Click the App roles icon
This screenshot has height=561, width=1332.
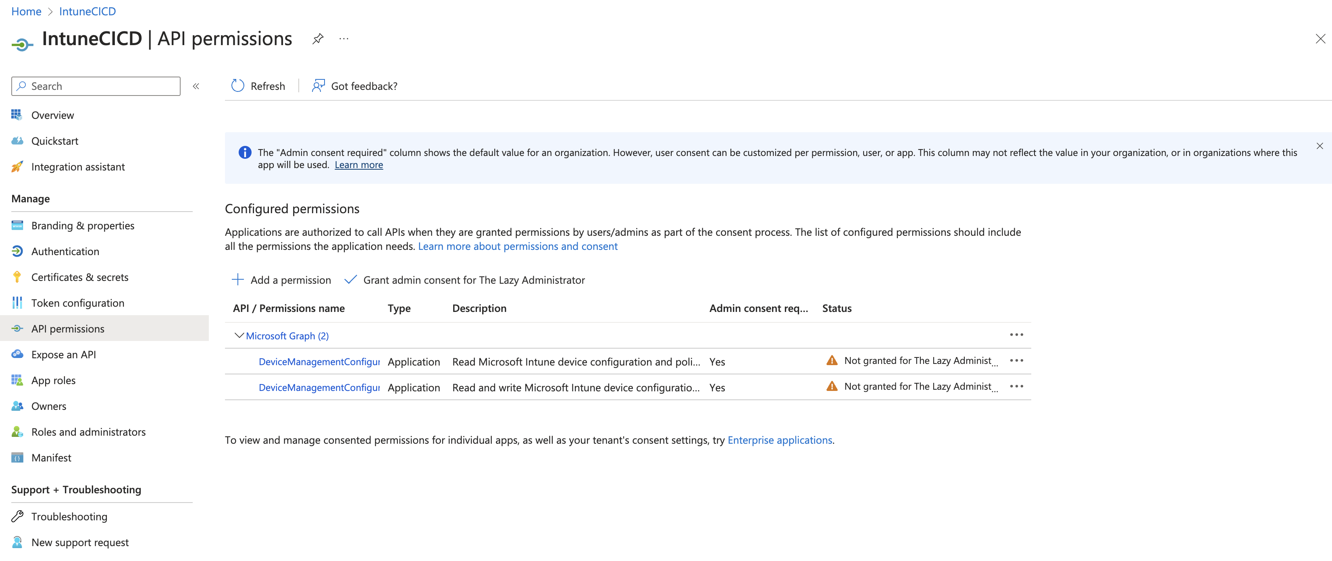pos(17,380)
